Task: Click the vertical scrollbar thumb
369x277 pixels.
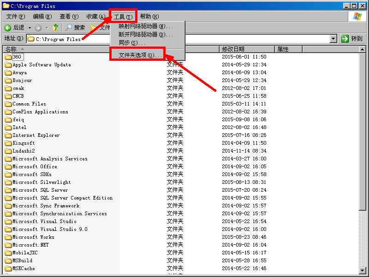Action: (x=363, y=132)
